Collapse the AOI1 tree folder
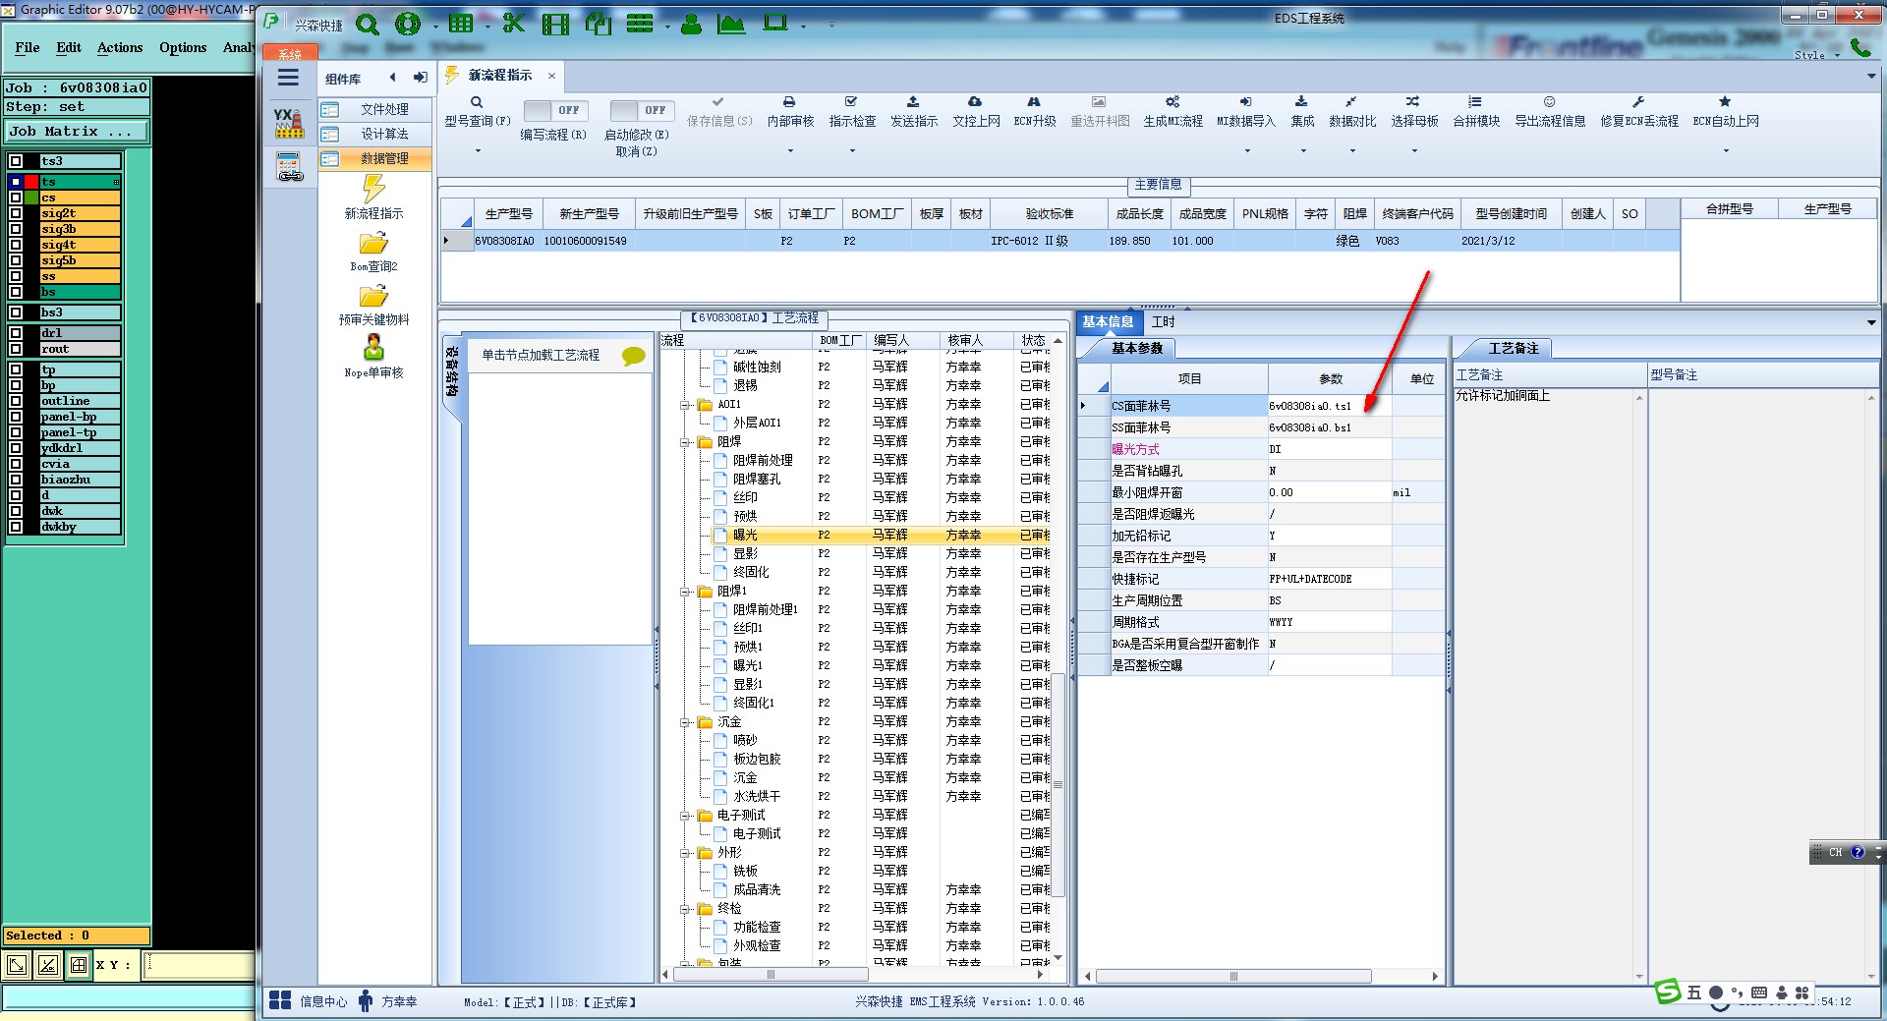This screenshot has height=1021, width=1887. coord(685,405)
